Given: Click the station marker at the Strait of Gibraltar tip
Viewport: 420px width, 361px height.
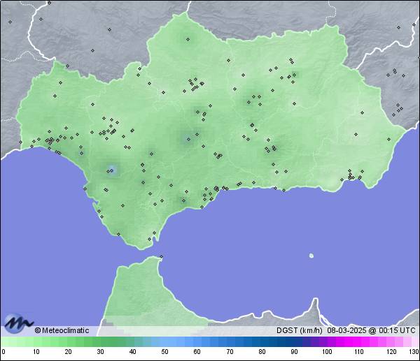Looking at the screenshot, I should point(161,257).
